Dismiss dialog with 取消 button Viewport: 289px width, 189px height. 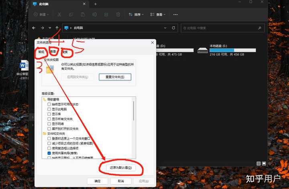tap(121, 181)
